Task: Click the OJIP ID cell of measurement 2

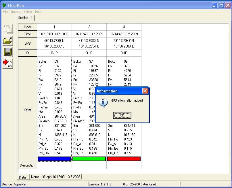Action: pyautogui.click(x=89, y=53)
